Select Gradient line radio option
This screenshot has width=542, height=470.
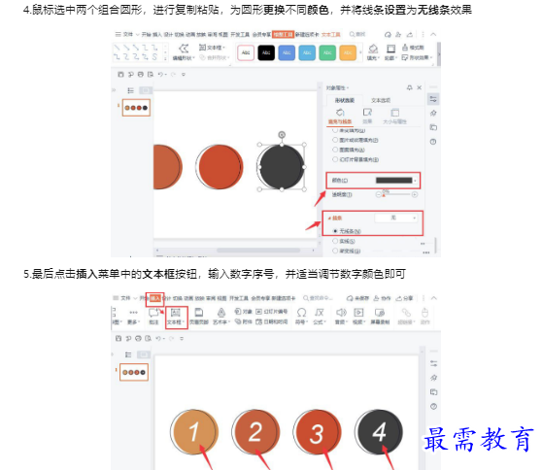[x=334, y=251]
